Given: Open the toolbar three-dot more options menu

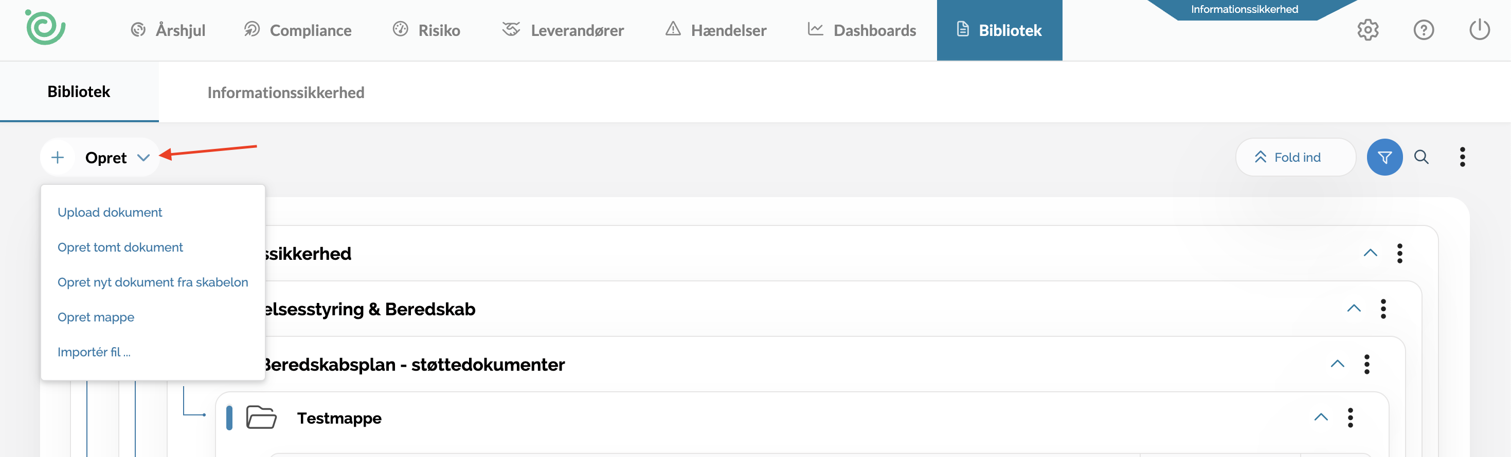Looking at the screenshot, I should [x=1462, y=157].
